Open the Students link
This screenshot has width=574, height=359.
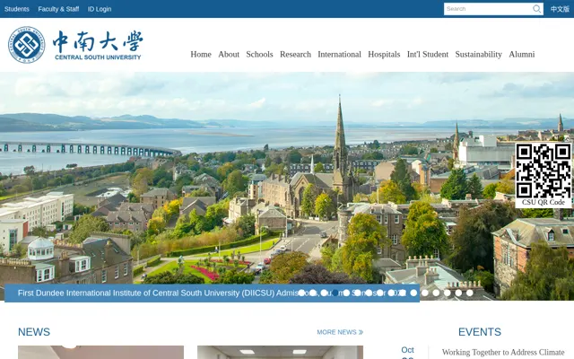coord(17,9)
